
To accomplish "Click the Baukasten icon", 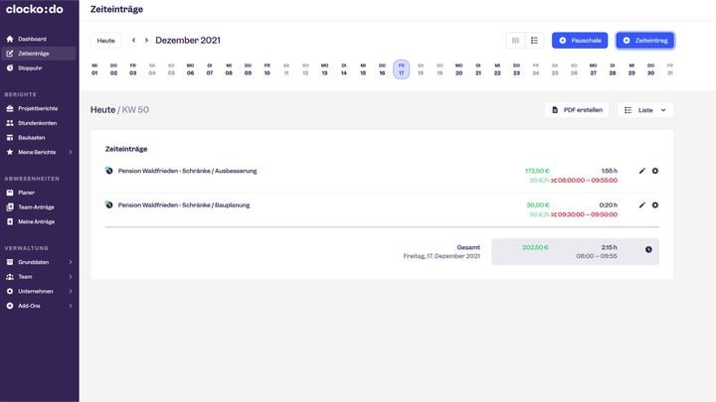I will (x=10, y=138).
